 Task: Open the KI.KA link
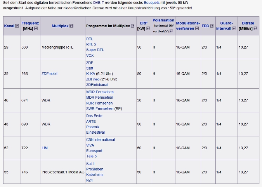click(x=90, y=73)
